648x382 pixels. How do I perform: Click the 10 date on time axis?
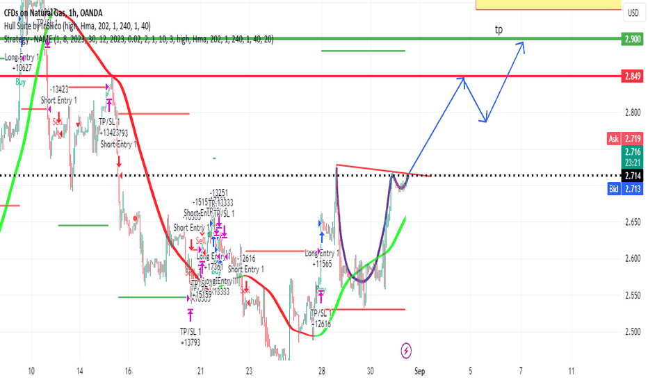31,372
